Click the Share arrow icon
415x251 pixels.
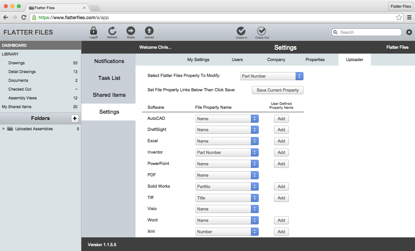click(131, 31)
